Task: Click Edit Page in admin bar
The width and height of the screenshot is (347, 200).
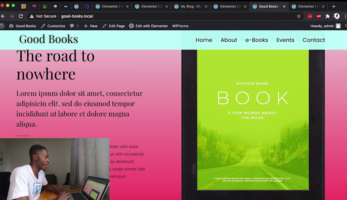Action: pos(114,26)
